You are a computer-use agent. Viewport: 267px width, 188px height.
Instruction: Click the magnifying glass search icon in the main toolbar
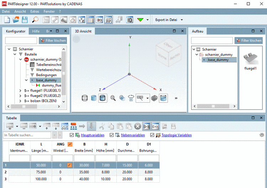point(35,20)
